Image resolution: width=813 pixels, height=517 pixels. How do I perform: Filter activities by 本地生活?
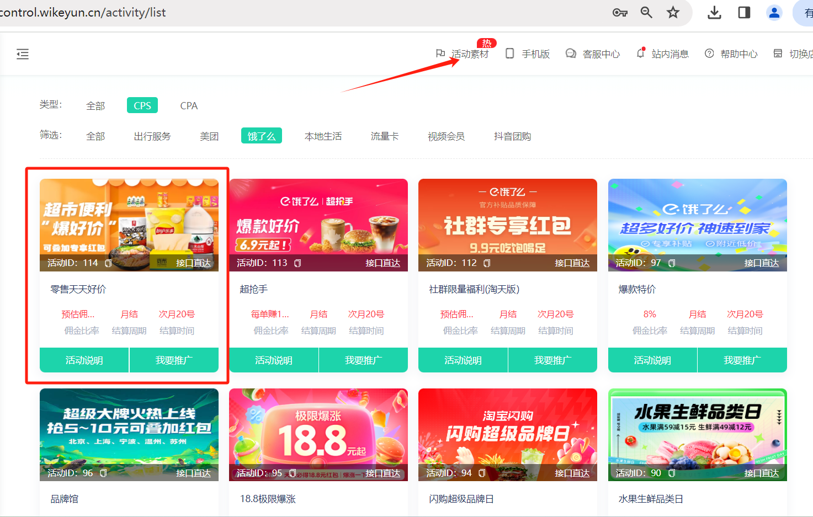point(323,136)
